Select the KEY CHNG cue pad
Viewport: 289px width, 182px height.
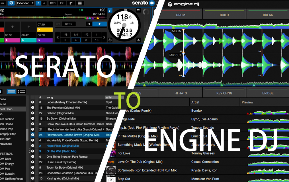[x=224, y=93]
